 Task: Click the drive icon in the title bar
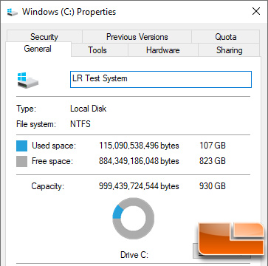[x=12, y=12]
